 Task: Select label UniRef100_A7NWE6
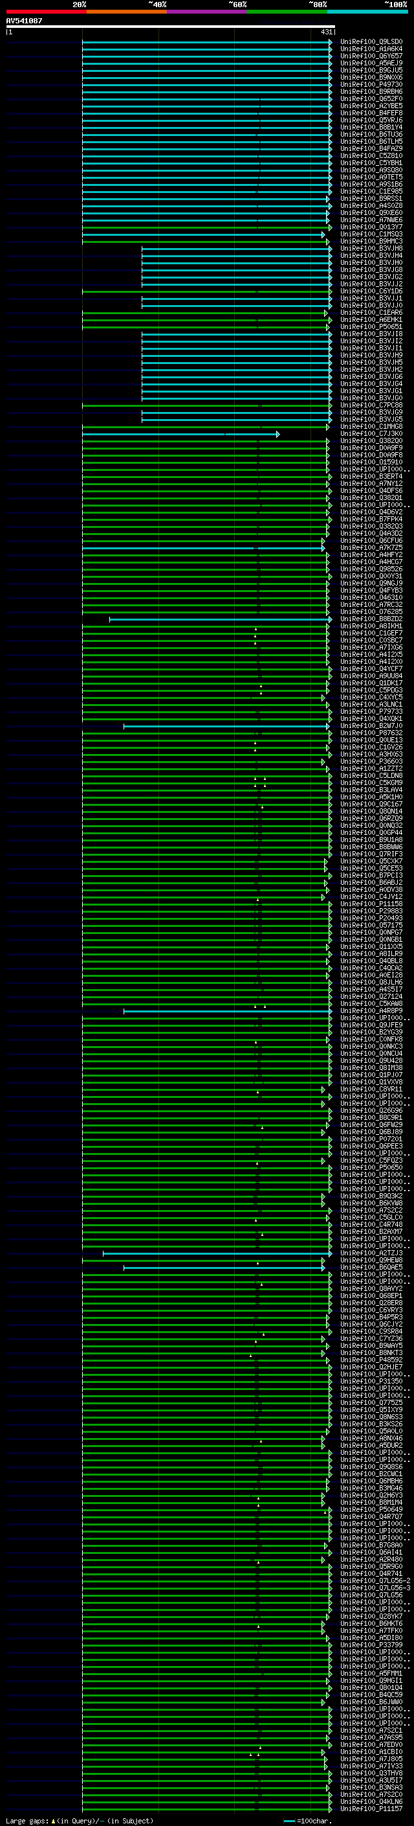click(371, 220)
